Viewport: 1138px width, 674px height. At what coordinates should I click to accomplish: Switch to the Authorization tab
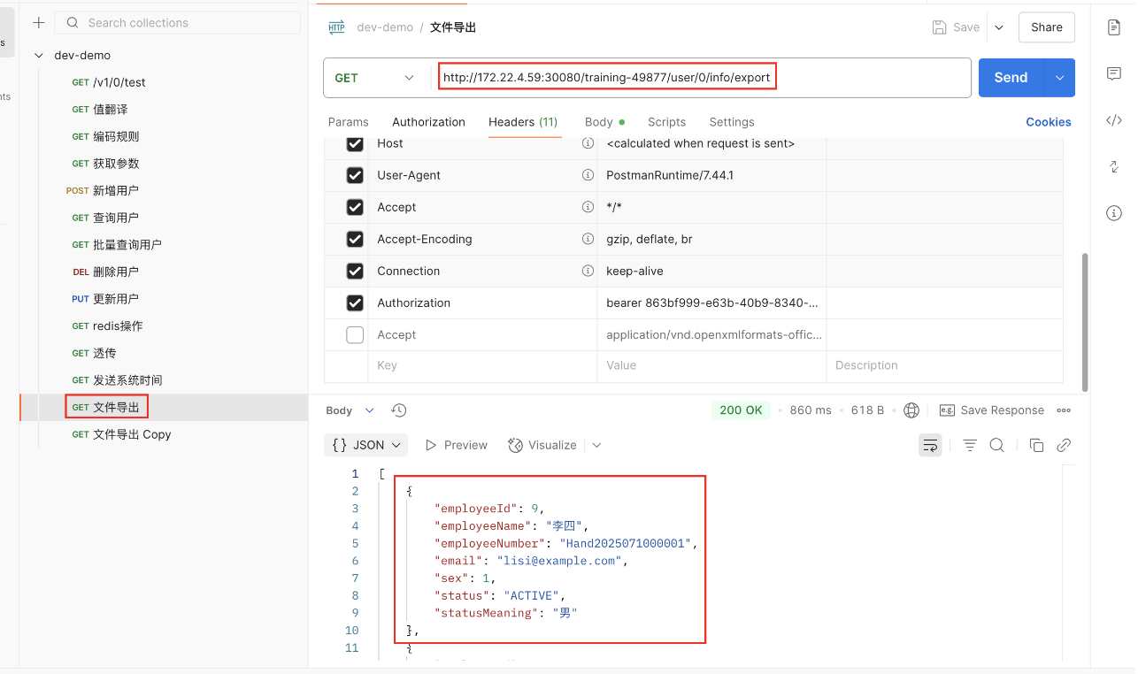(428, 122)
